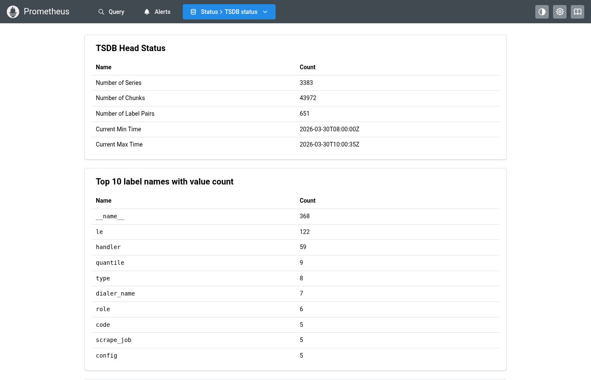Select the count 122 for le
This screenshot has height=380, width=591.
304,232
